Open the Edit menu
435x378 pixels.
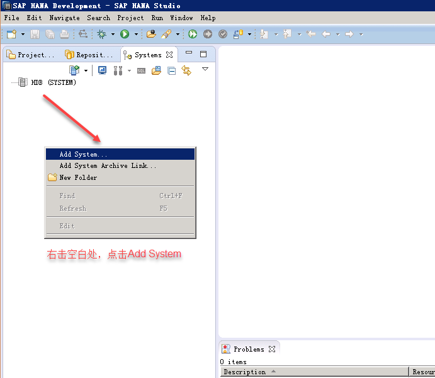coord(34,18)
